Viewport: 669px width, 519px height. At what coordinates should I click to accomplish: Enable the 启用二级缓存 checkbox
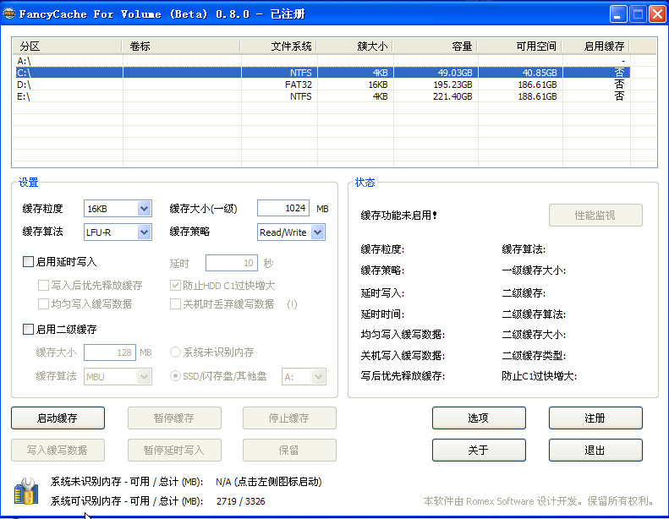click(28, 329)
